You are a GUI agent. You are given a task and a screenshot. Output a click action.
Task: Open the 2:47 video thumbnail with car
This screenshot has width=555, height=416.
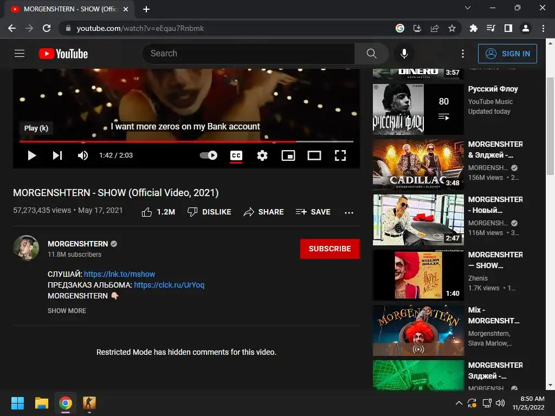[x=418, y=220]
